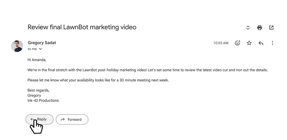Open the email in a new window
This screenshot has width=287, height=140.
click(271, 28)
